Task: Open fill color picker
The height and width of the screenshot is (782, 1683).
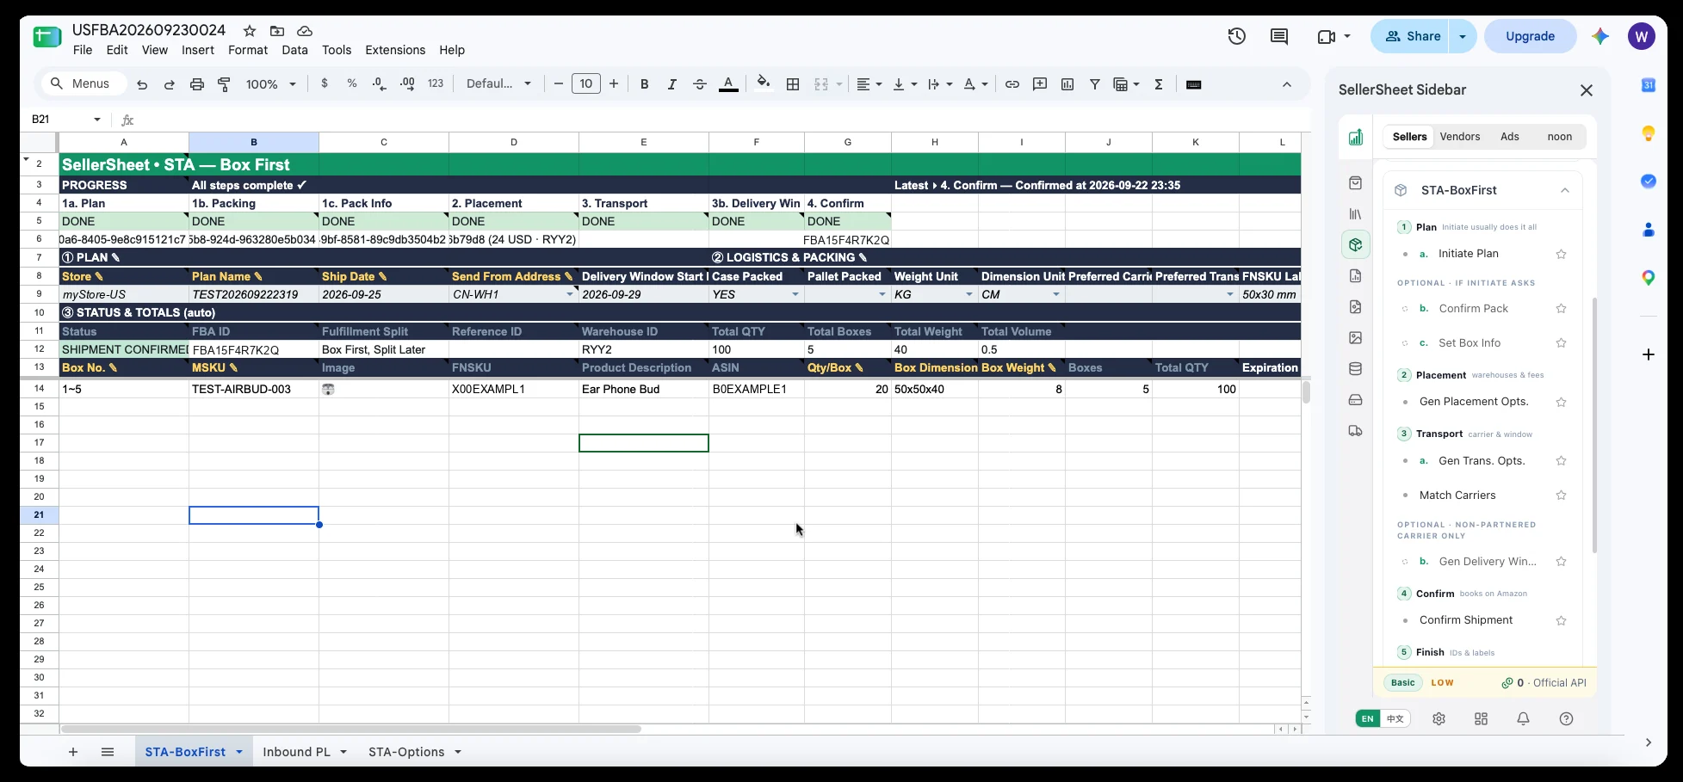Action: [x=763, y=84]
